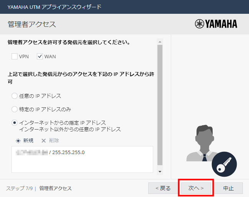Click the 管理者アクセス page heading
The height and width of the screenshot is (197, 249).
click(x=32, y=25)
